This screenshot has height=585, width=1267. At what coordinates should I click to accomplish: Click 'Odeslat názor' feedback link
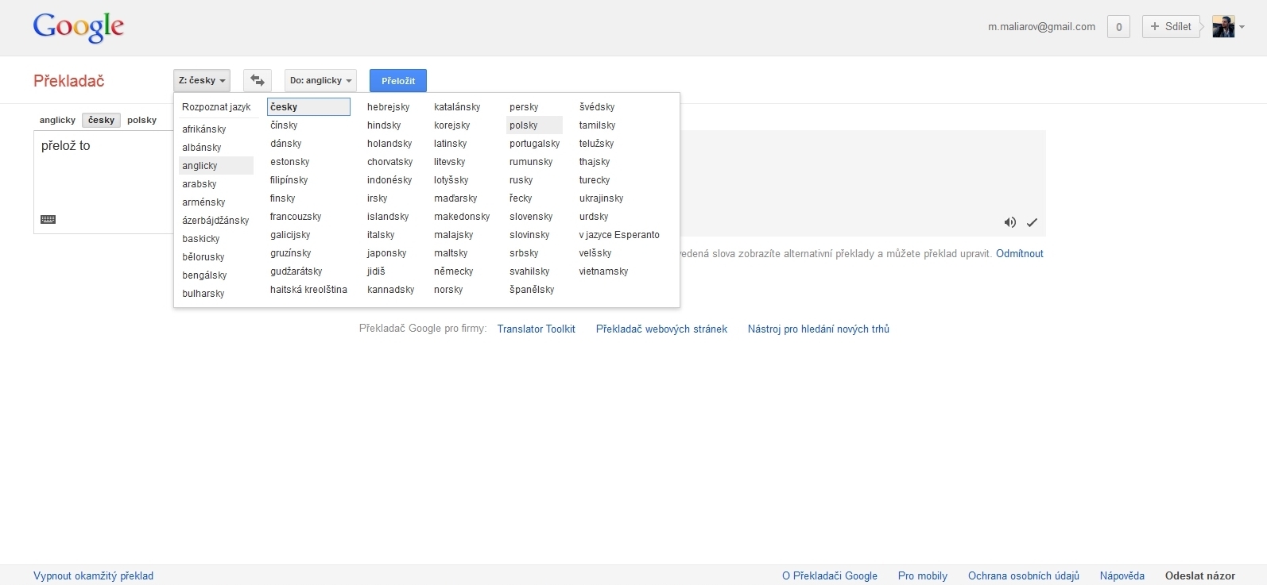[1200, 576]
